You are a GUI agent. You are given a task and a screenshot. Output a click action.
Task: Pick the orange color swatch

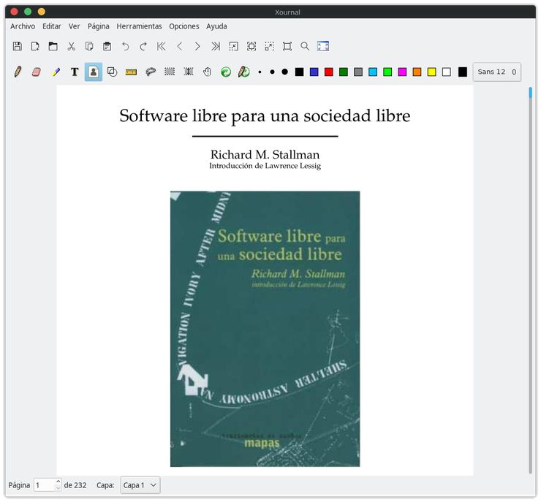coord(417,72)
